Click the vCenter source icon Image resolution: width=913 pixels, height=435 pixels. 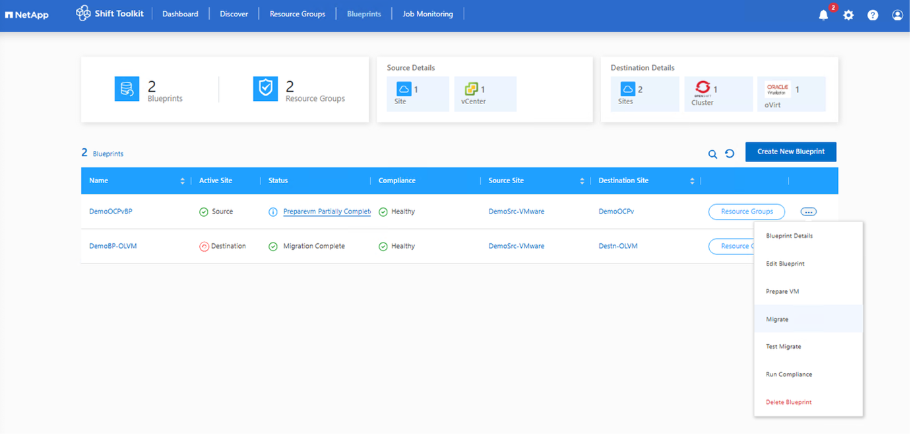click(471, 89)
